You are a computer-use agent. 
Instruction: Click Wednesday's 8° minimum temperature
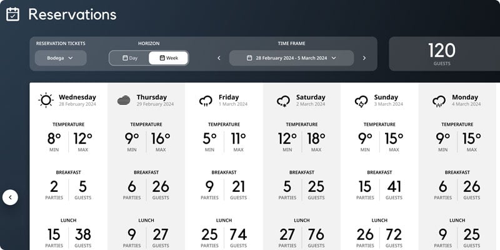pos(54,138)
